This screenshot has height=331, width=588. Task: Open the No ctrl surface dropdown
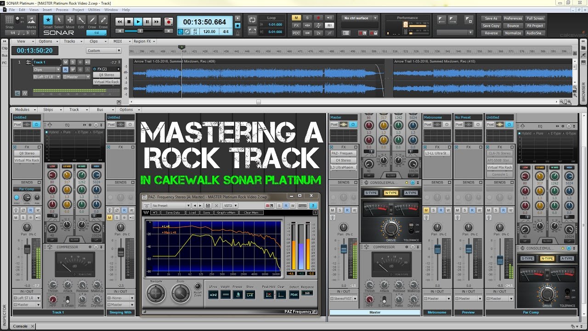click(x=360, y=18)
